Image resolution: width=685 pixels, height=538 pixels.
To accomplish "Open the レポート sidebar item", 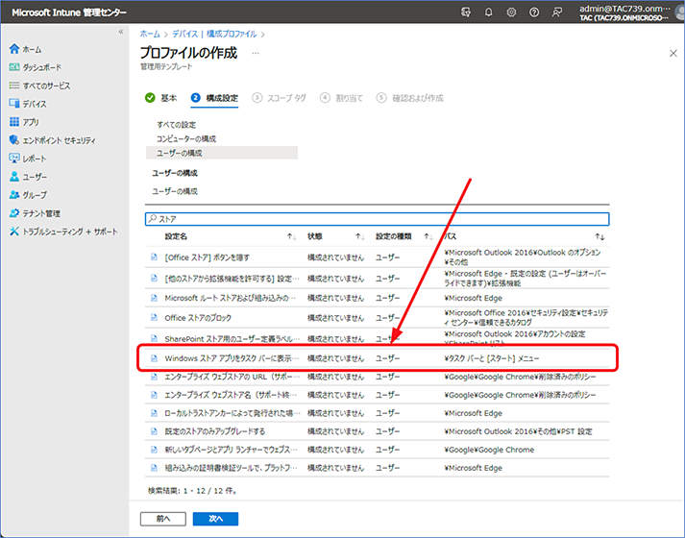I will [x=28, y=159].
